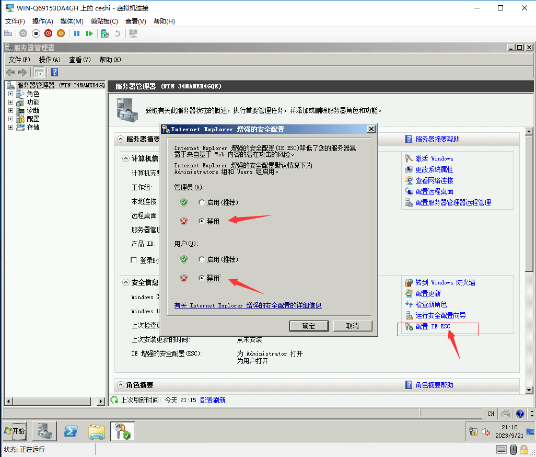Screen dimensions: 536x457
Task: Select 禁用 radio button under 用户
Action: [x=202, y=278]
